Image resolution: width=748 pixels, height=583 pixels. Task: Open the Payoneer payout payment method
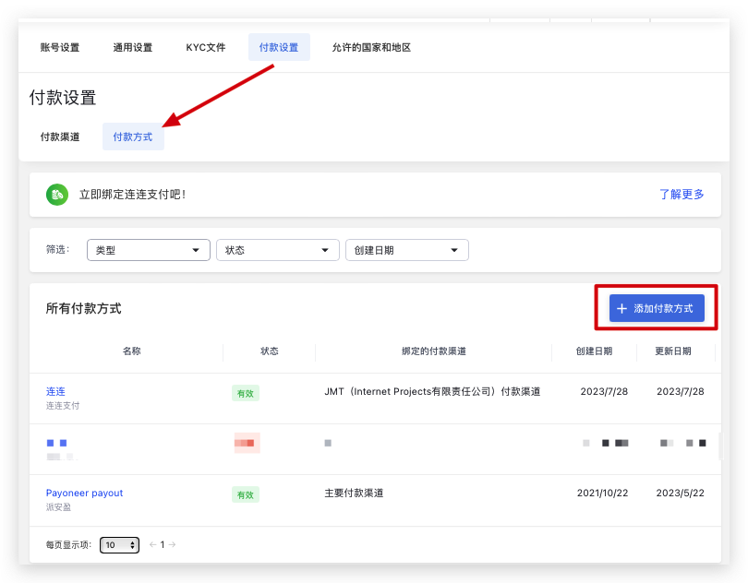84,493
